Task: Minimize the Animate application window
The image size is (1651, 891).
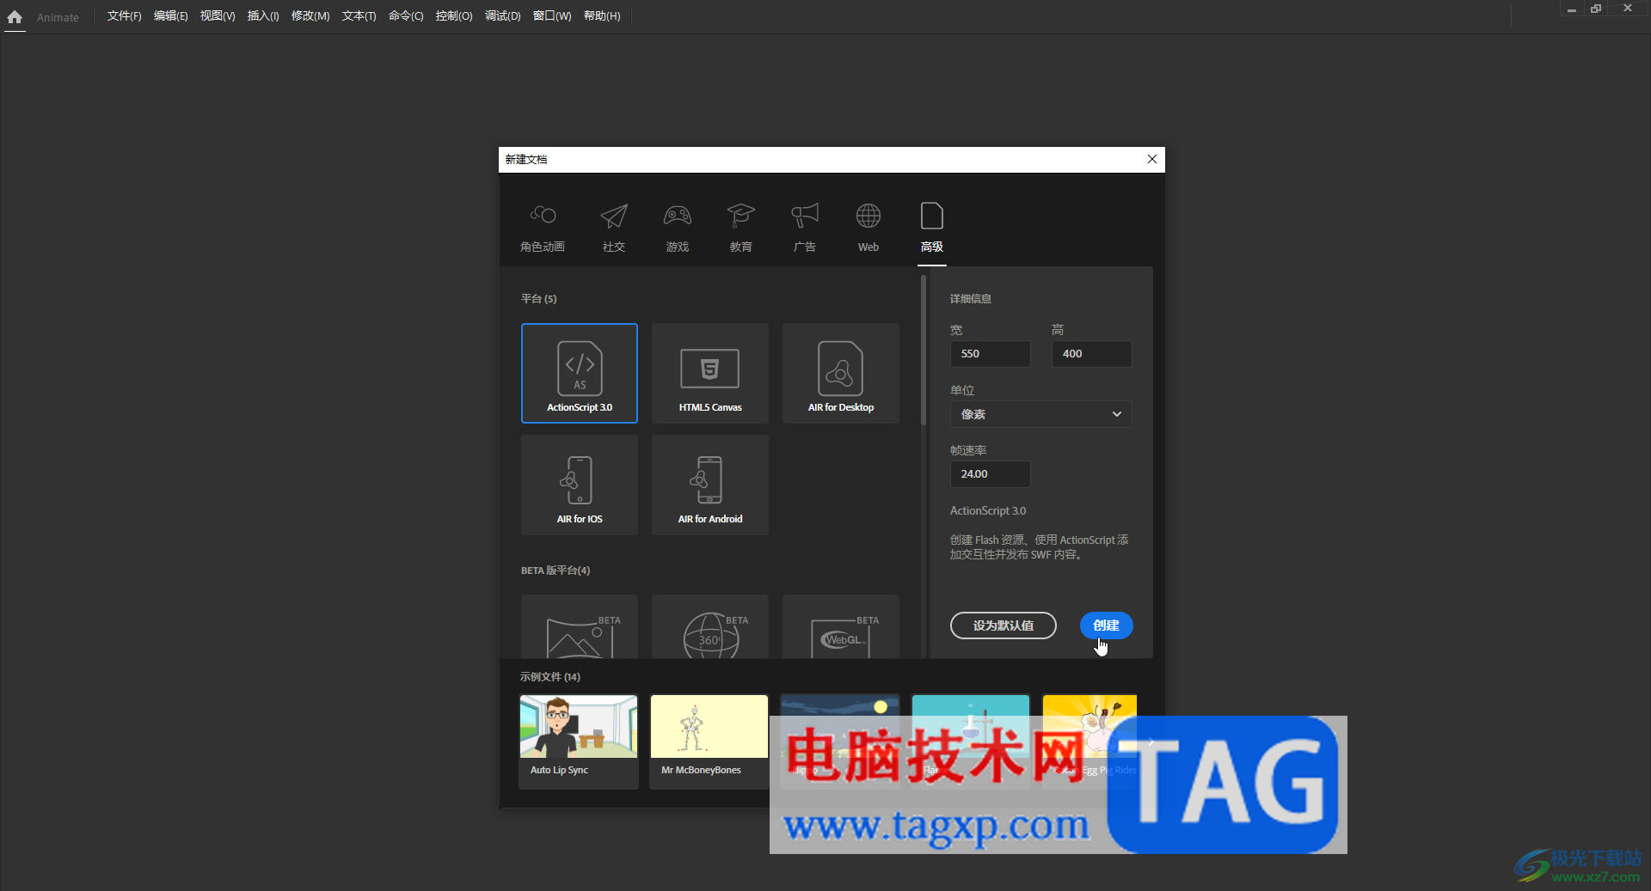Action: pyautogui.click(x=1571, y=9)
